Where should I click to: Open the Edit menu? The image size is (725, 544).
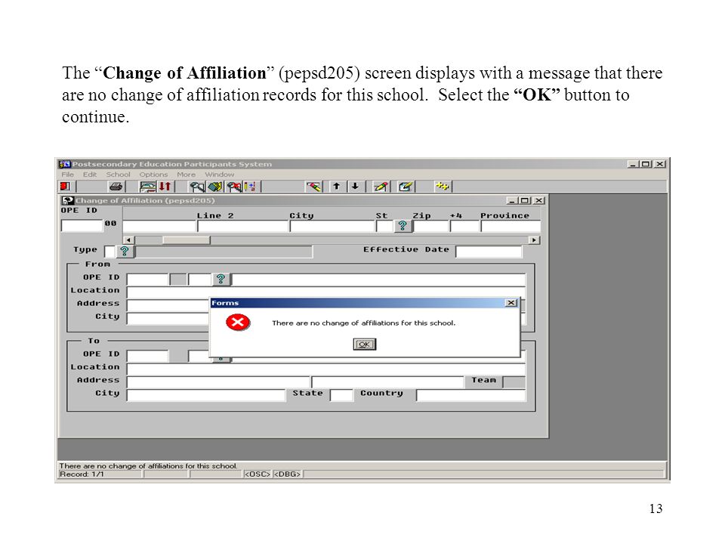90,175
